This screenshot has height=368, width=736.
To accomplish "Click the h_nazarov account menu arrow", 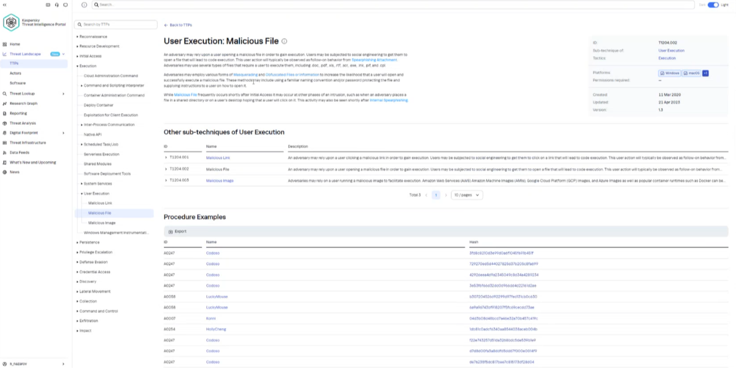I will click(x=63, y=364).
